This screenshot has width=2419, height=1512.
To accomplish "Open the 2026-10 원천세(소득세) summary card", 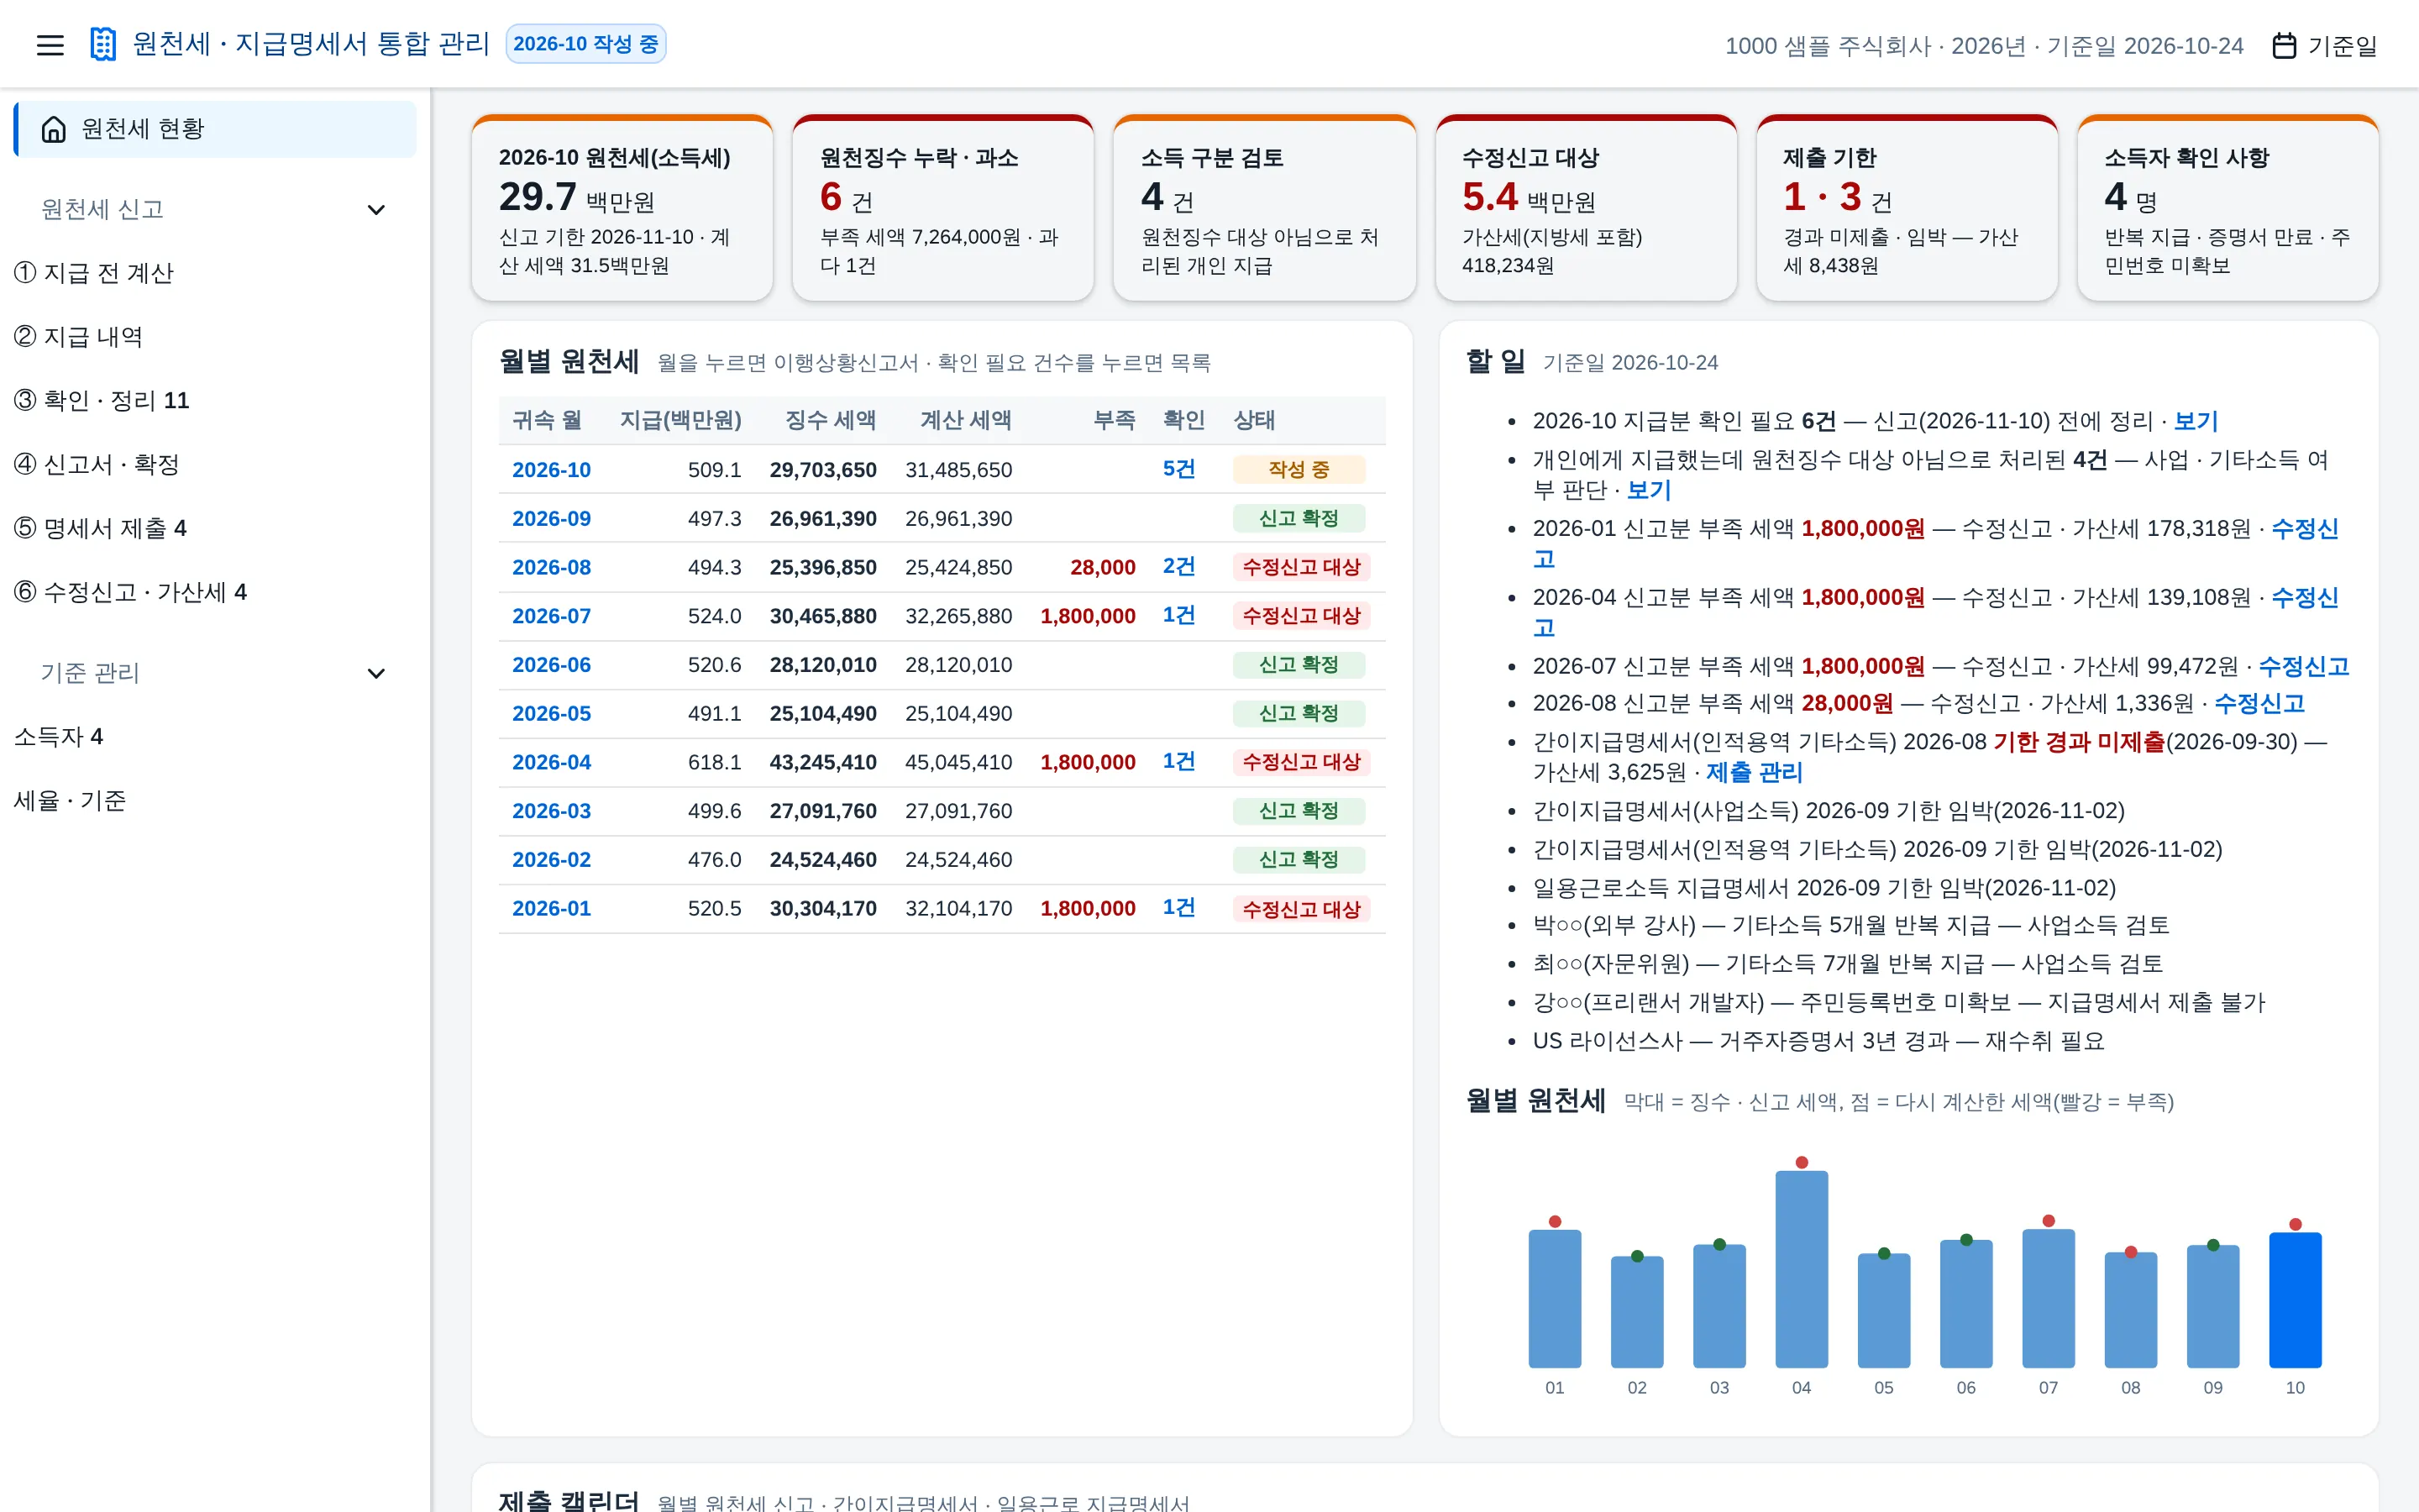I will click(622, 208).
